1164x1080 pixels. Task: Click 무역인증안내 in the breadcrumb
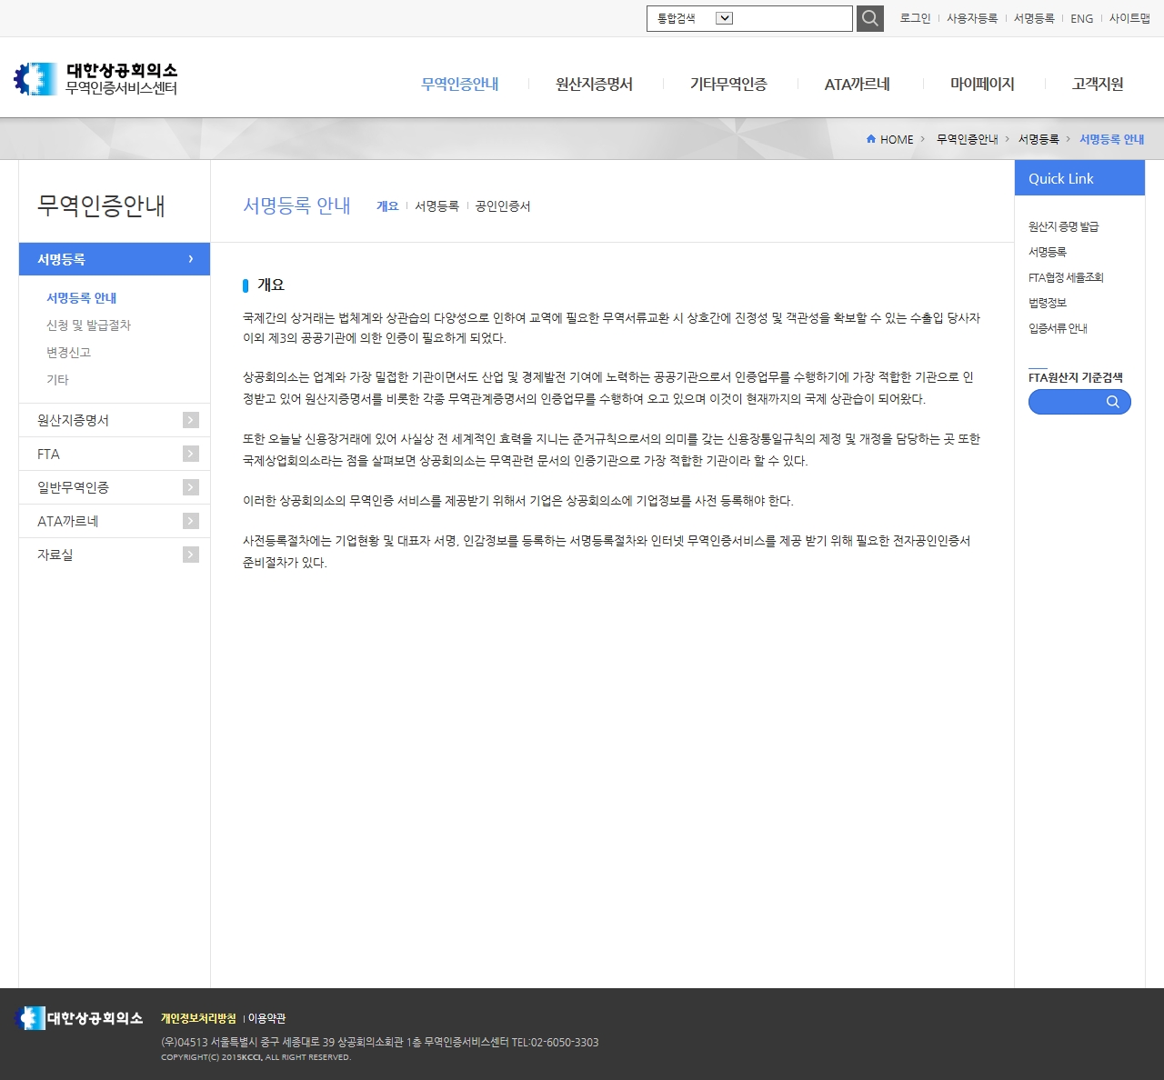click(x=968, y=139)
